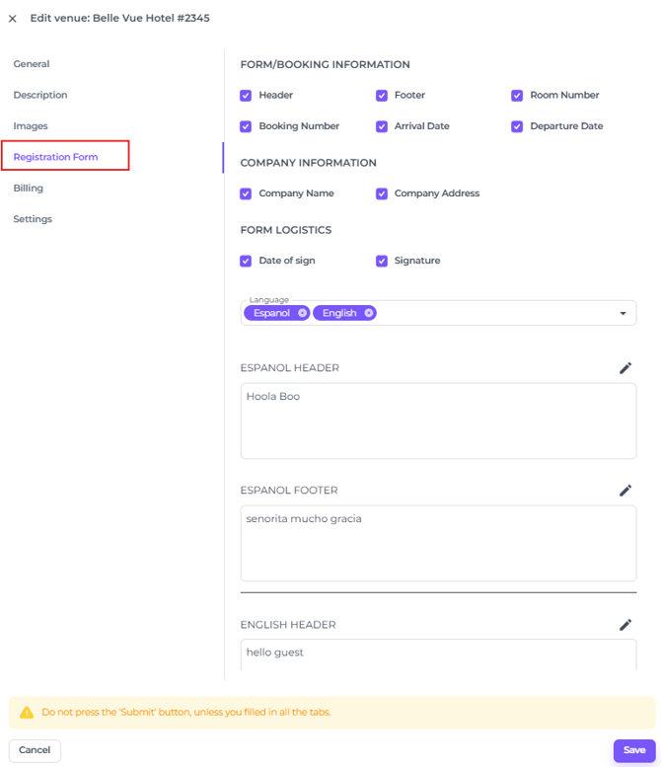Click the edit pencil for Espanol Footer
Screen dimensions: 661x767
pos(624,491)
